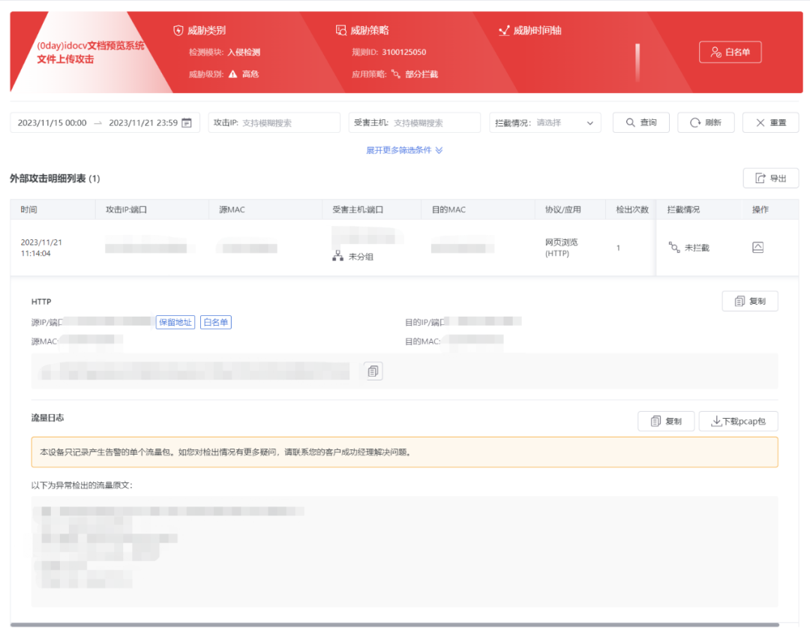The height and width of the screenshot is (637, 810).
Task: Focus the 受害主机 search field
Action: pos(415,123)
